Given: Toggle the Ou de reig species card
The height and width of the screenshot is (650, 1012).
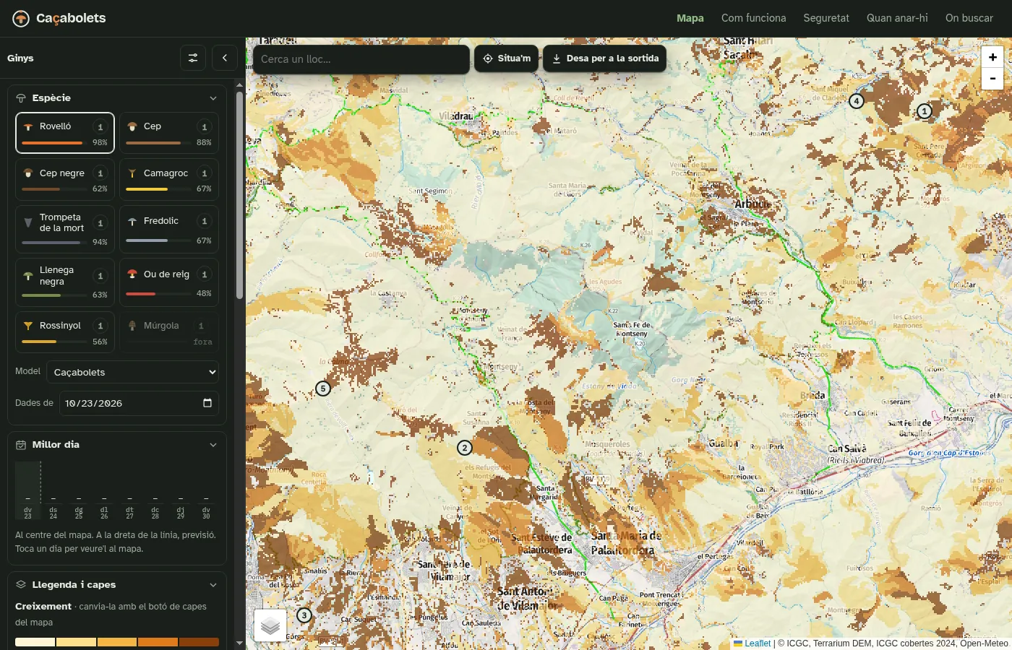Looking at the screenshot, I should click(169, 282).
